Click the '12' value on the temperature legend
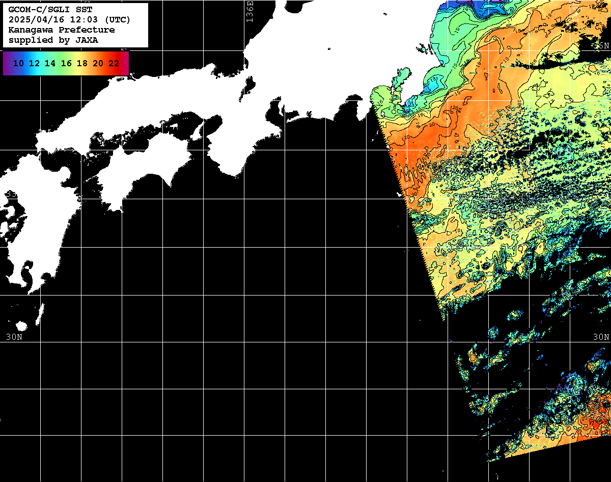Viewport: 611px width, 482px height. coord(34,63)
